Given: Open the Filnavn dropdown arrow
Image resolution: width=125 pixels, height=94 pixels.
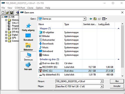Looking at the screenshot, I should (102, 81).
